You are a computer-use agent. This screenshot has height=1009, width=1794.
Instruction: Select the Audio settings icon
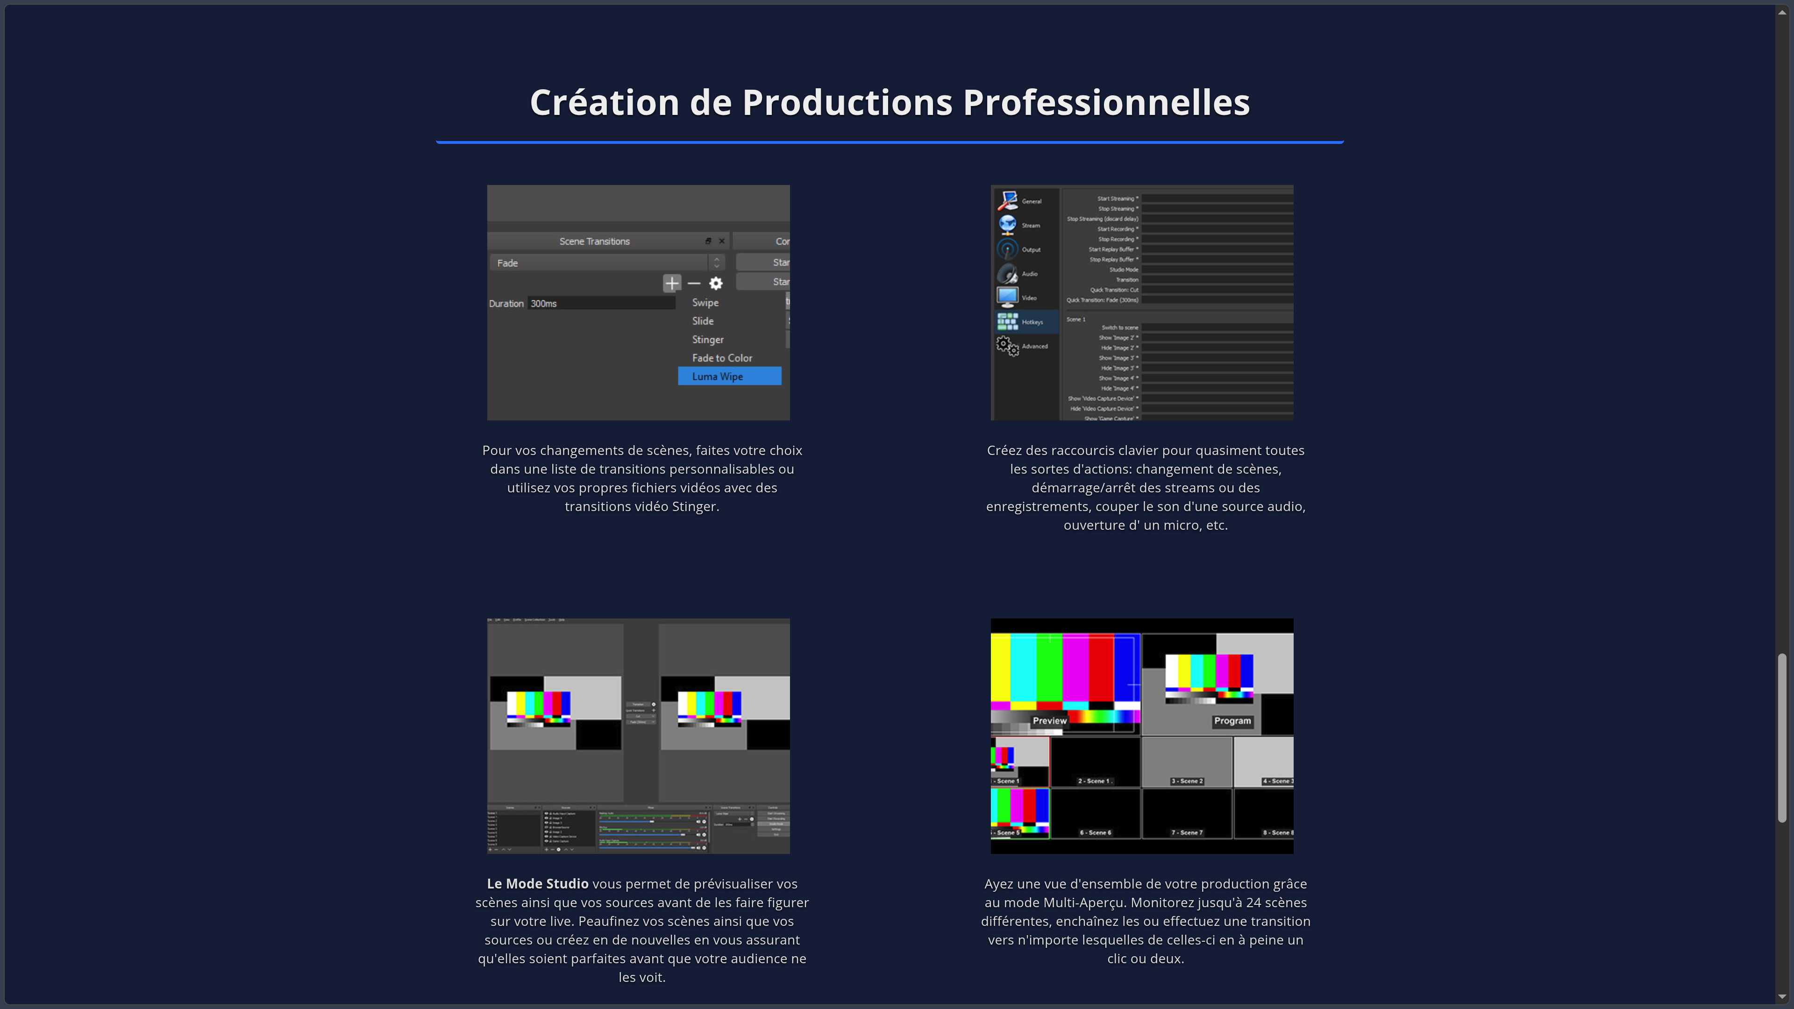1007,274
